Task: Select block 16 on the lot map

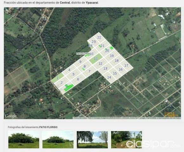Action: [121, 69]
